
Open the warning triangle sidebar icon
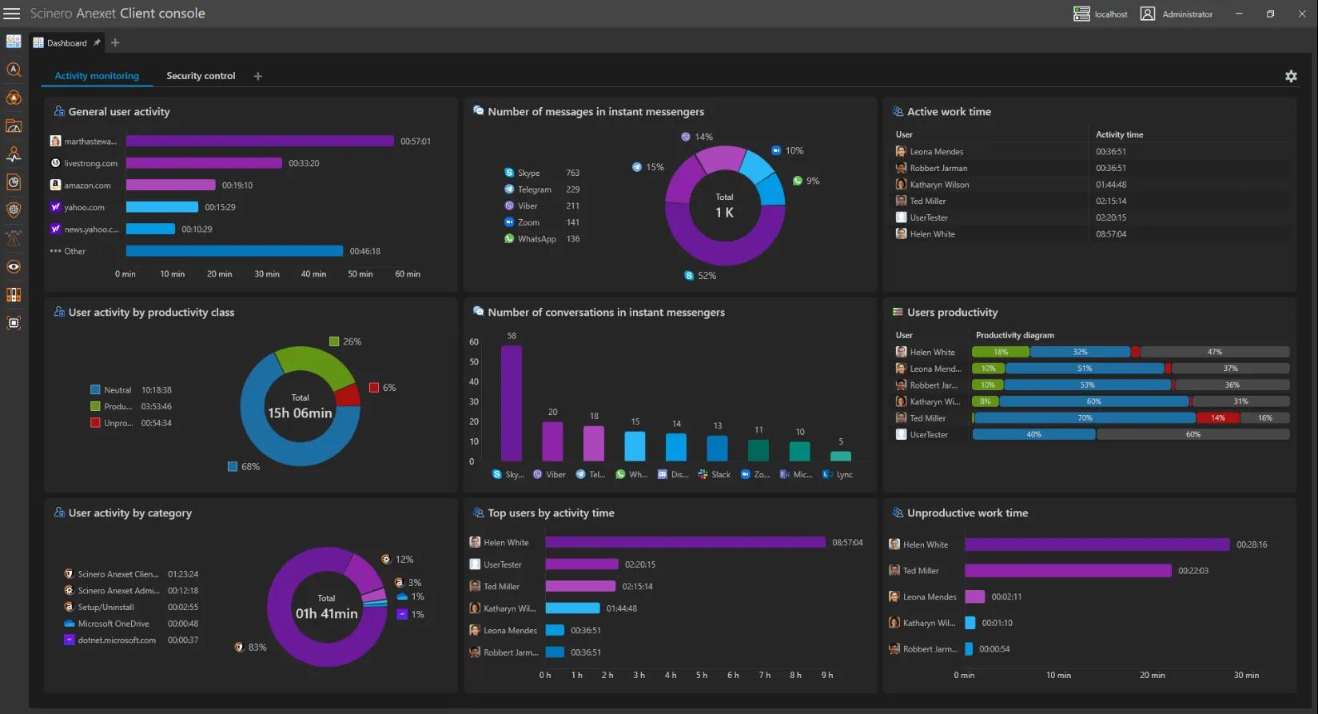click(x=14, y=238)
